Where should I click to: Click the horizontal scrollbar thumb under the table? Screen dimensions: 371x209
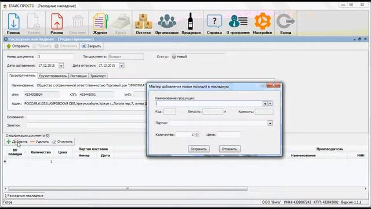[128, 189]
